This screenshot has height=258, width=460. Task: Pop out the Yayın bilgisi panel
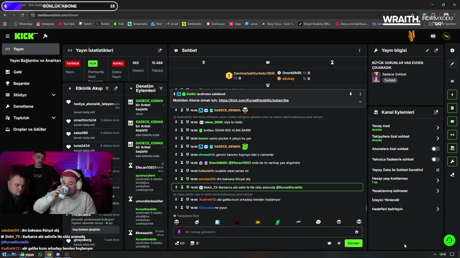click(436, 51)
